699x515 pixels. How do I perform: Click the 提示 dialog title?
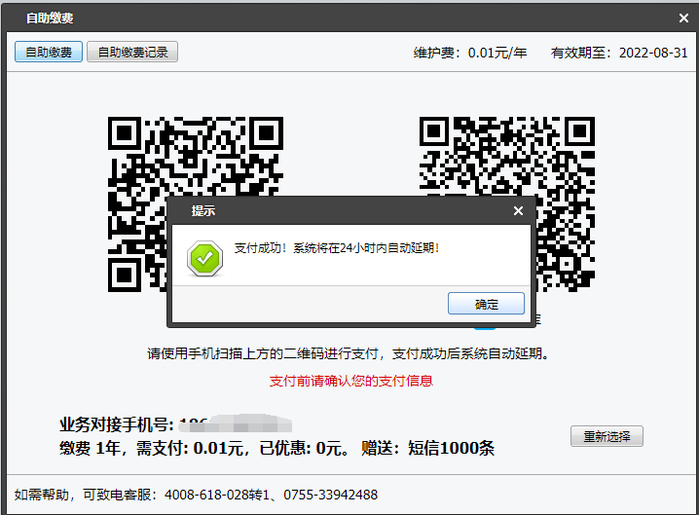coord(203,211)
